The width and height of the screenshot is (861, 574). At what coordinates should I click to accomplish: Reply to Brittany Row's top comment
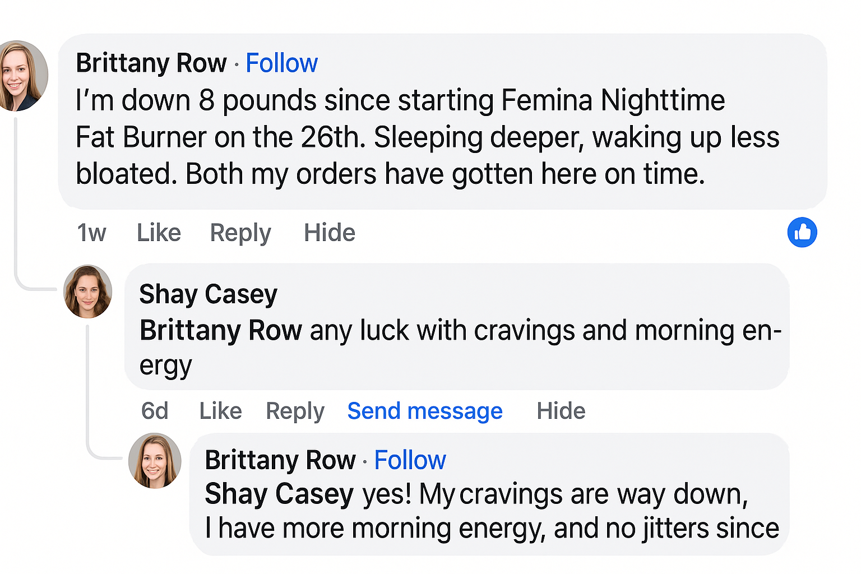click(x=240, y=233)
